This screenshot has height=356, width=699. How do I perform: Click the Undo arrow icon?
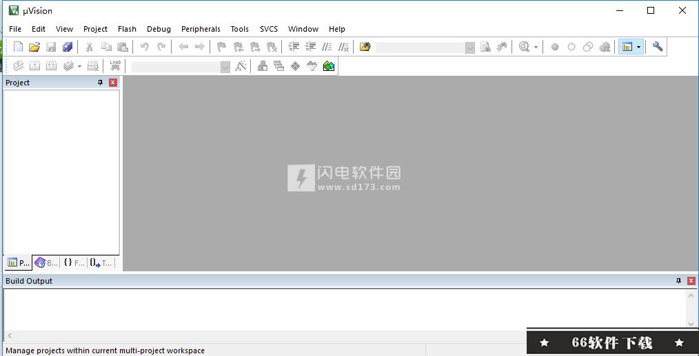coord(145,46)
